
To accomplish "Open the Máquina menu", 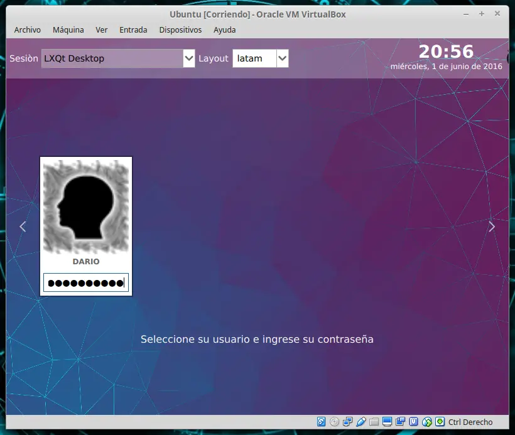I will click(x=68, y=30).
